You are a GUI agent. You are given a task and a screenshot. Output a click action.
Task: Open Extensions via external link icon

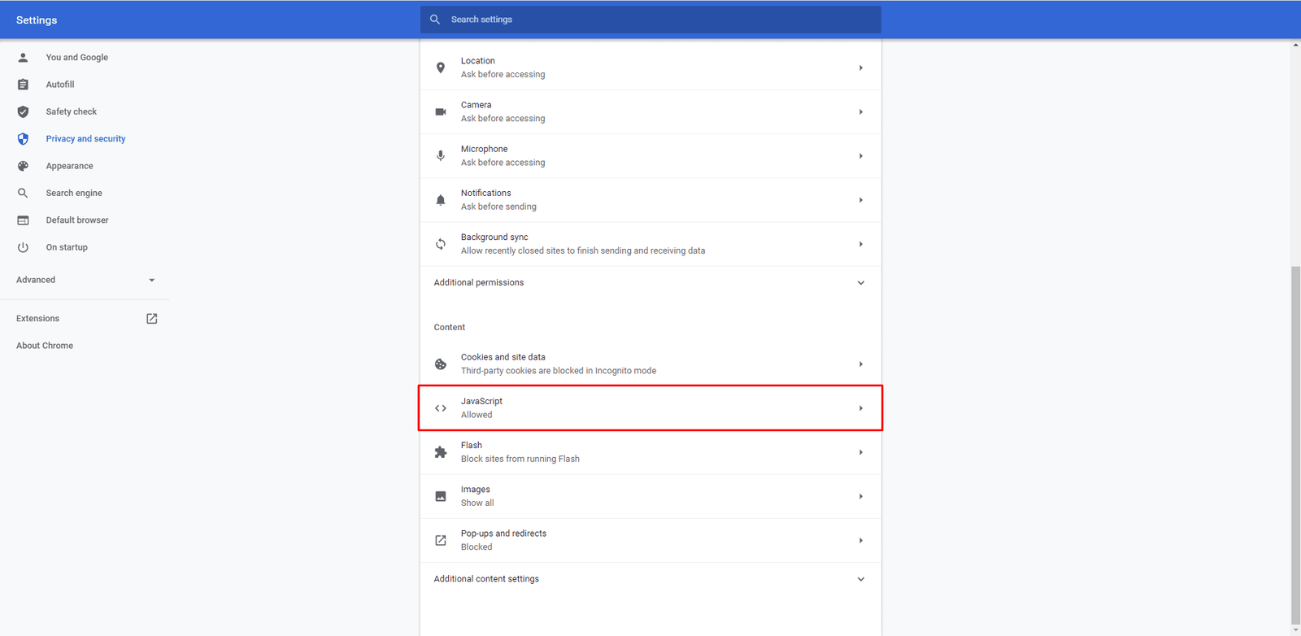tap(151, 319)
